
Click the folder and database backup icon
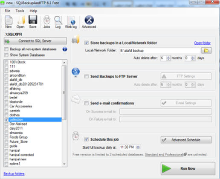(x=76, y=39)
